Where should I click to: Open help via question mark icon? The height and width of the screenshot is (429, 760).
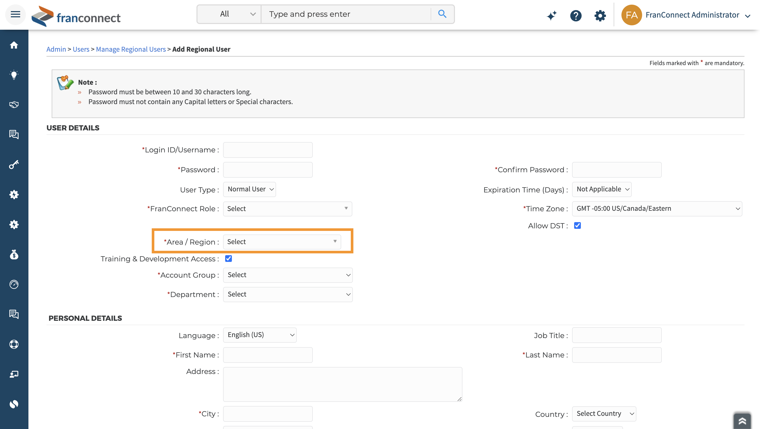(x=576, y=15)
